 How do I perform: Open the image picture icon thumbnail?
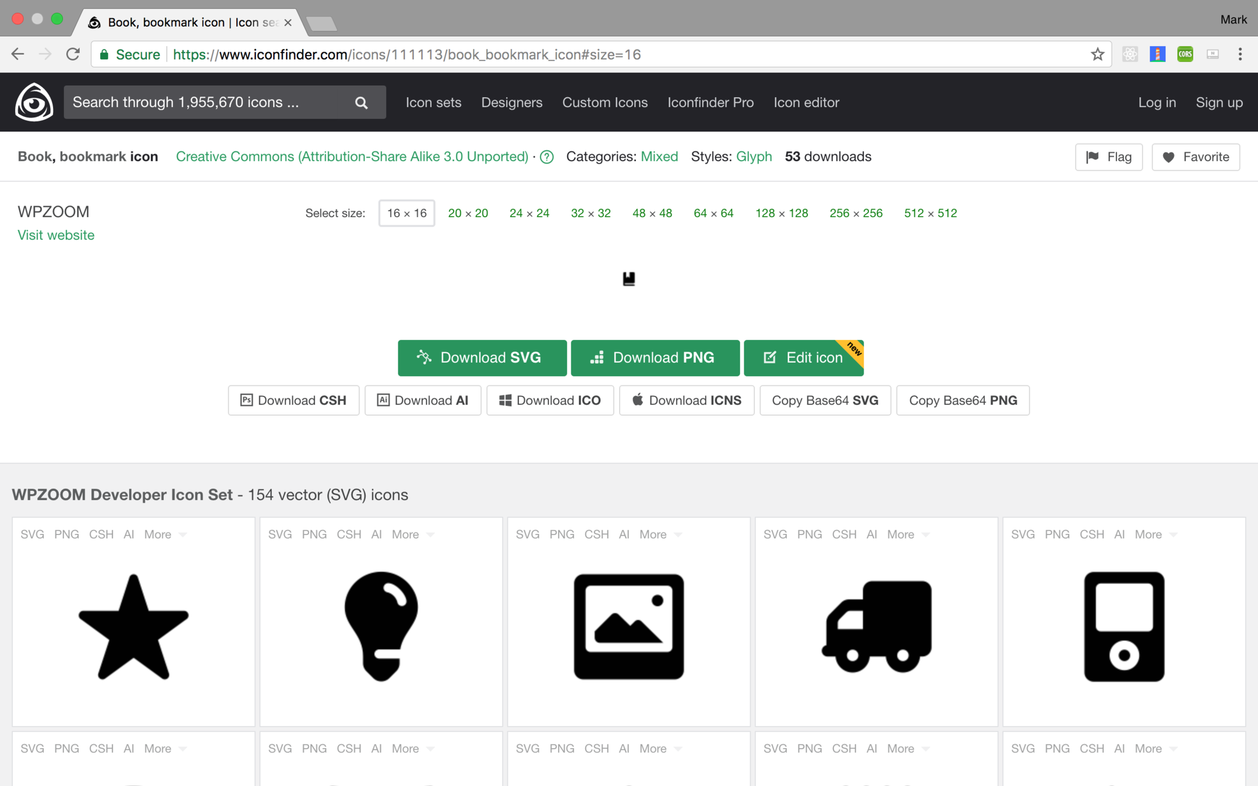628,626
